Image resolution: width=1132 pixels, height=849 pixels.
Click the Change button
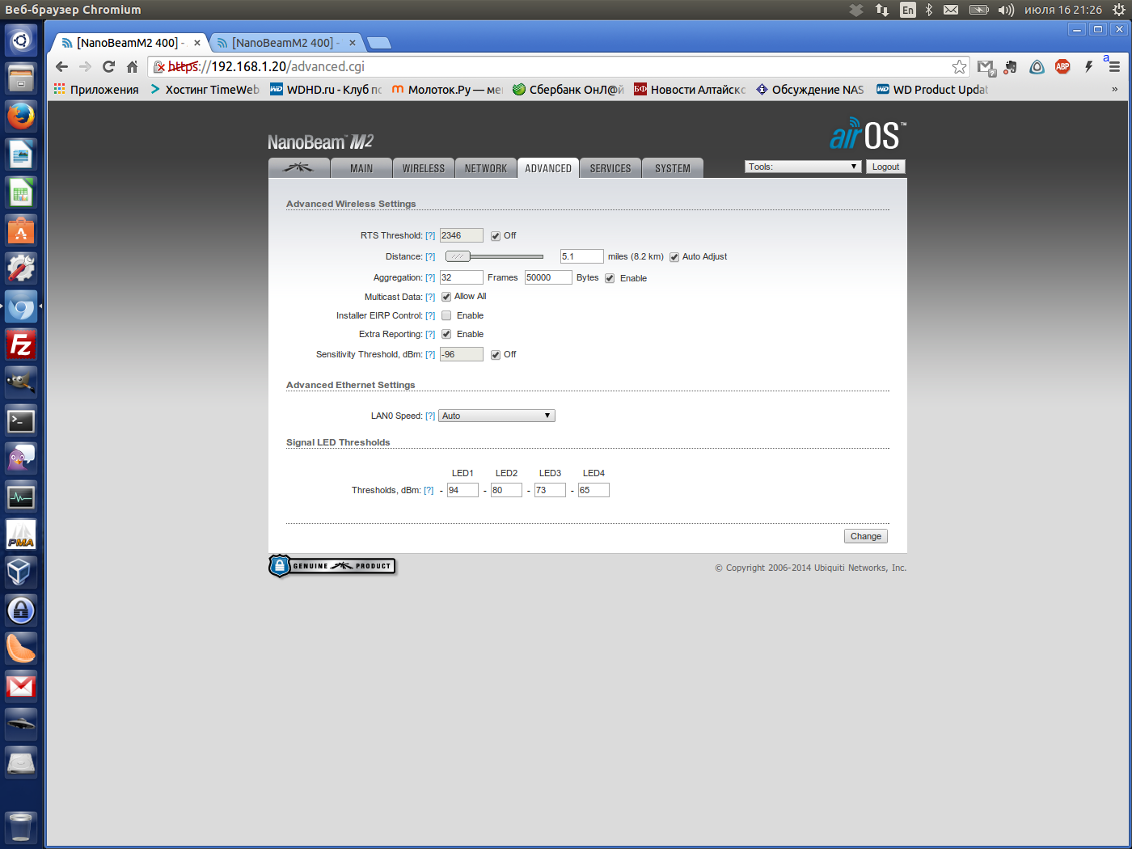866,536
